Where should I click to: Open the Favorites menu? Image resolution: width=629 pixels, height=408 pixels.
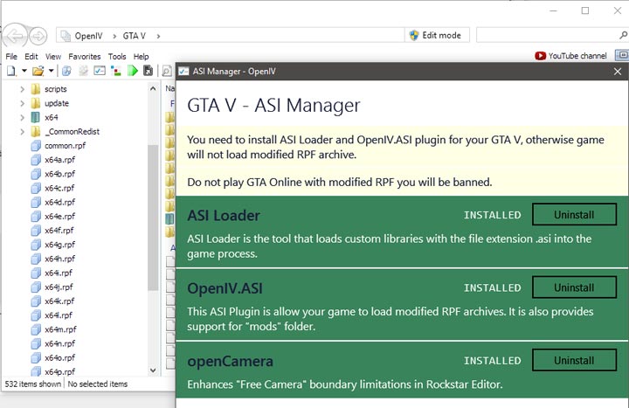pos(84,56)
